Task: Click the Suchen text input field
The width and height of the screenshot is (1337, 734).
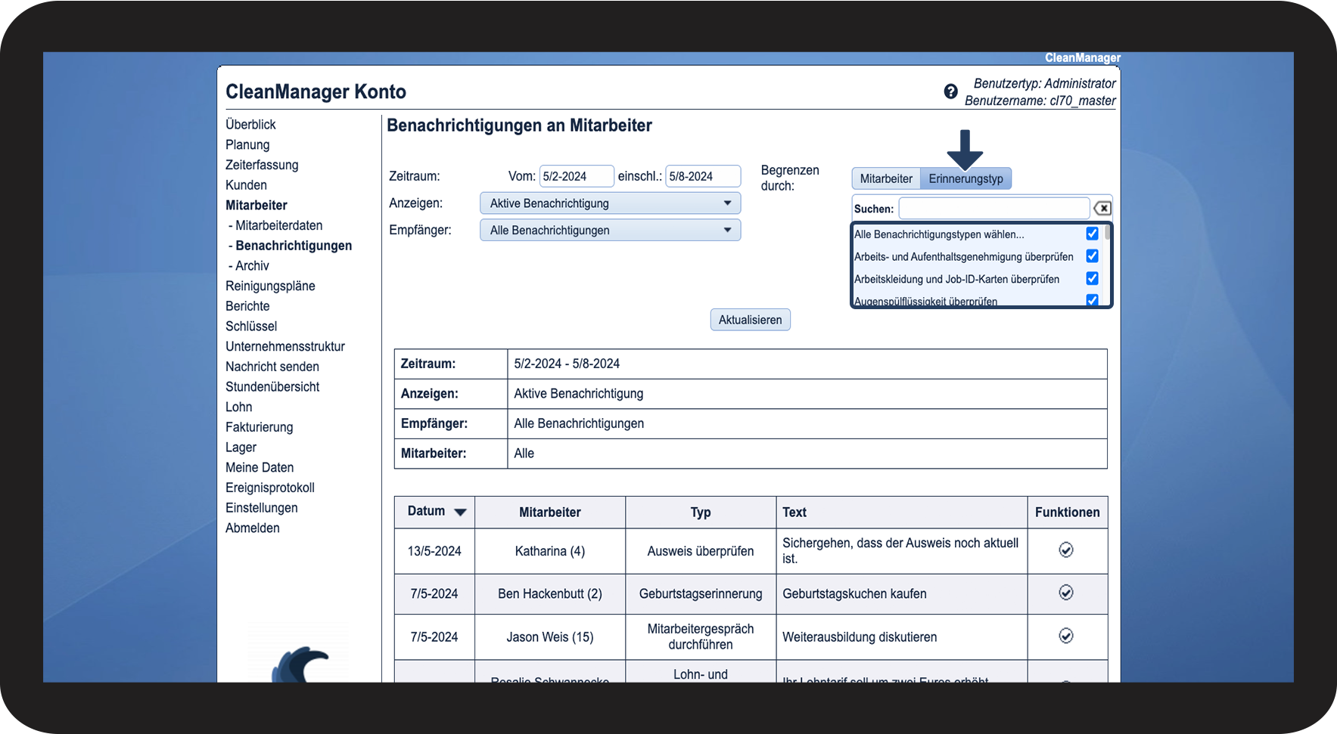Action: [993, 209]
